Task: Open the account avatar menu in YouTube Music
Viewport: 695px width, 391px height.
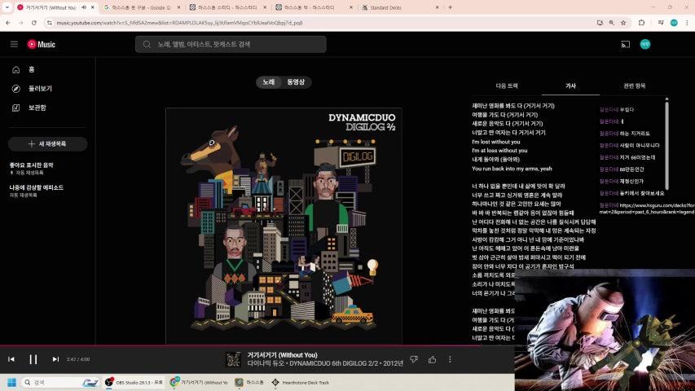Action: (x=645, y=44)
